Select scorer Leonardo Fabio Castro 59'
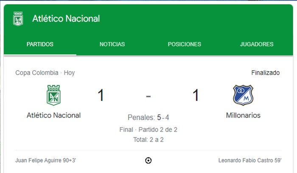297x173 pixels. tap(249, 160)
